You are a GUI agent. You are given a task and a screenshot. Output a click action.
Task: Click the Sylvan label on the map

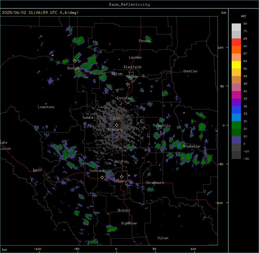click(117, 74)
